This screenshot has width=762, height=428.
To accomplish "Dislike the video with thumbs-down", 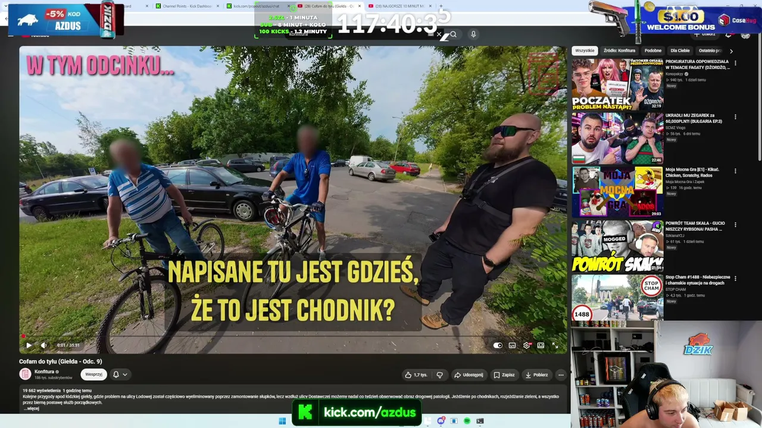I will coord(440,375).
